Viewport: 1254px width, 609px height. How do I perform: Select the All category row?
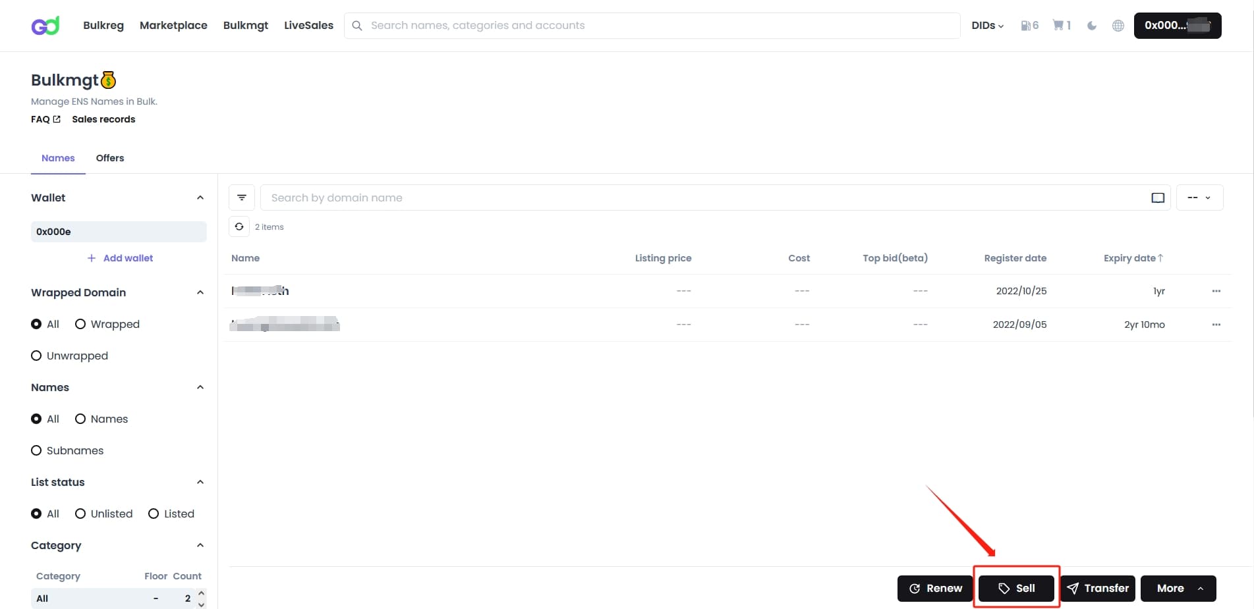click(113, 598)
